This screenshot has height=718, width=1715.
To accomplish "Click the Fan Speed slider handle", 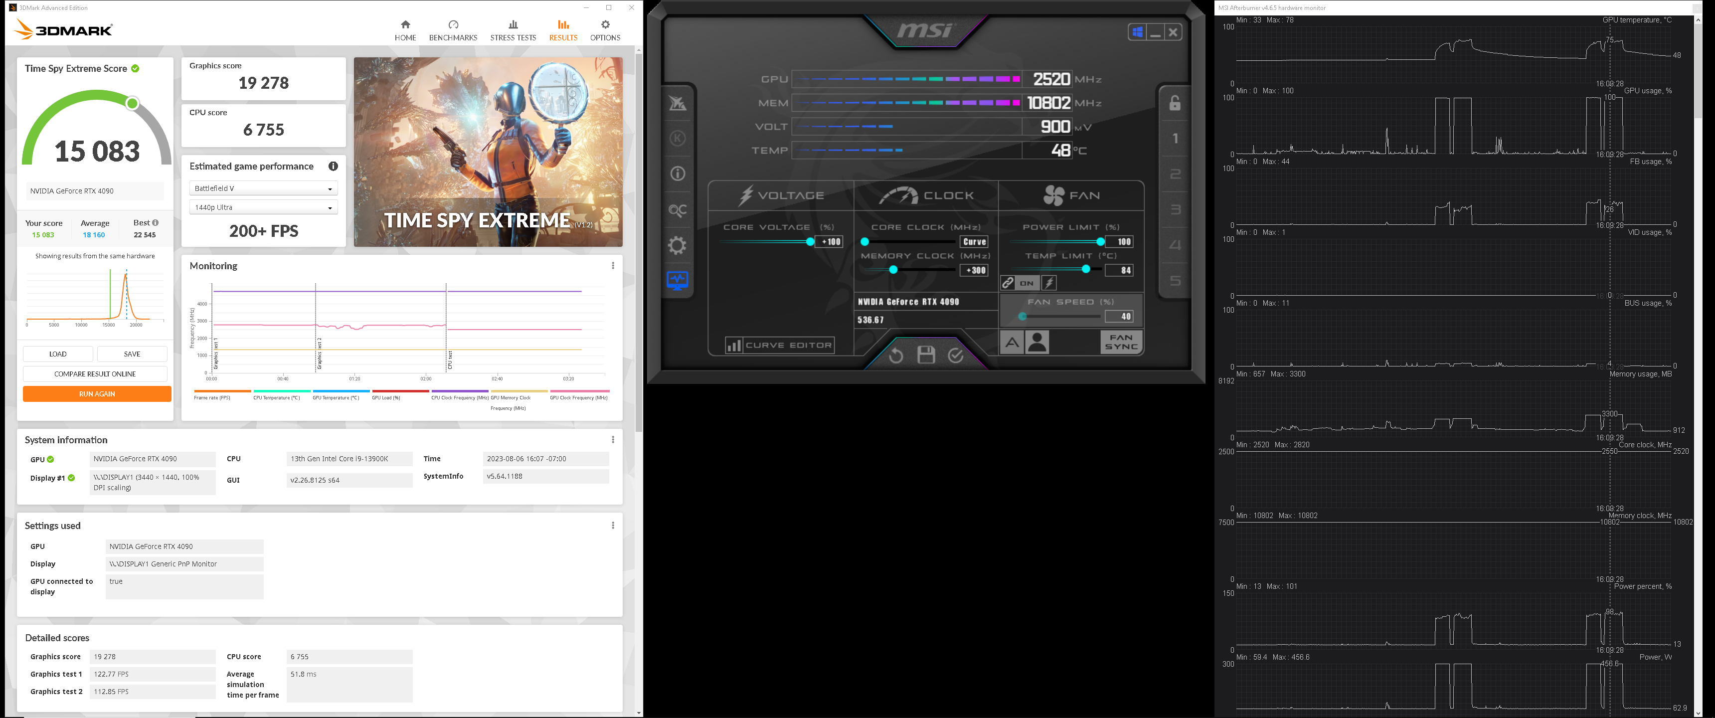I will (1022, 317).
